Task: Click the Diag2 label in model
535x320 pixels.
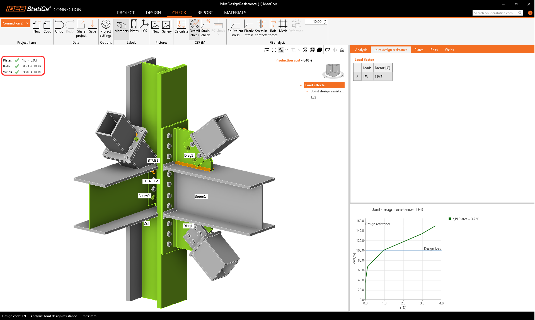Action: tap(189, 155)
